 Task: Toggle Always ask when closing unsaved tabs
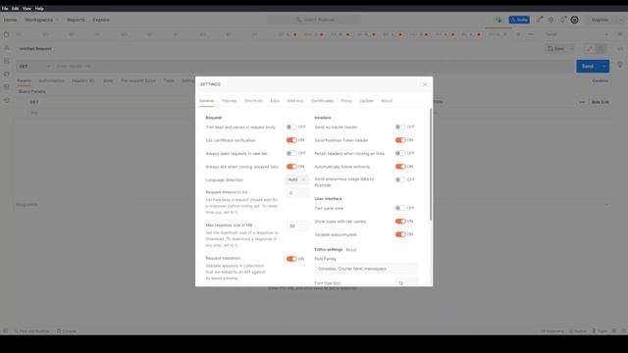pyautogui.click(x=291, y=167)
